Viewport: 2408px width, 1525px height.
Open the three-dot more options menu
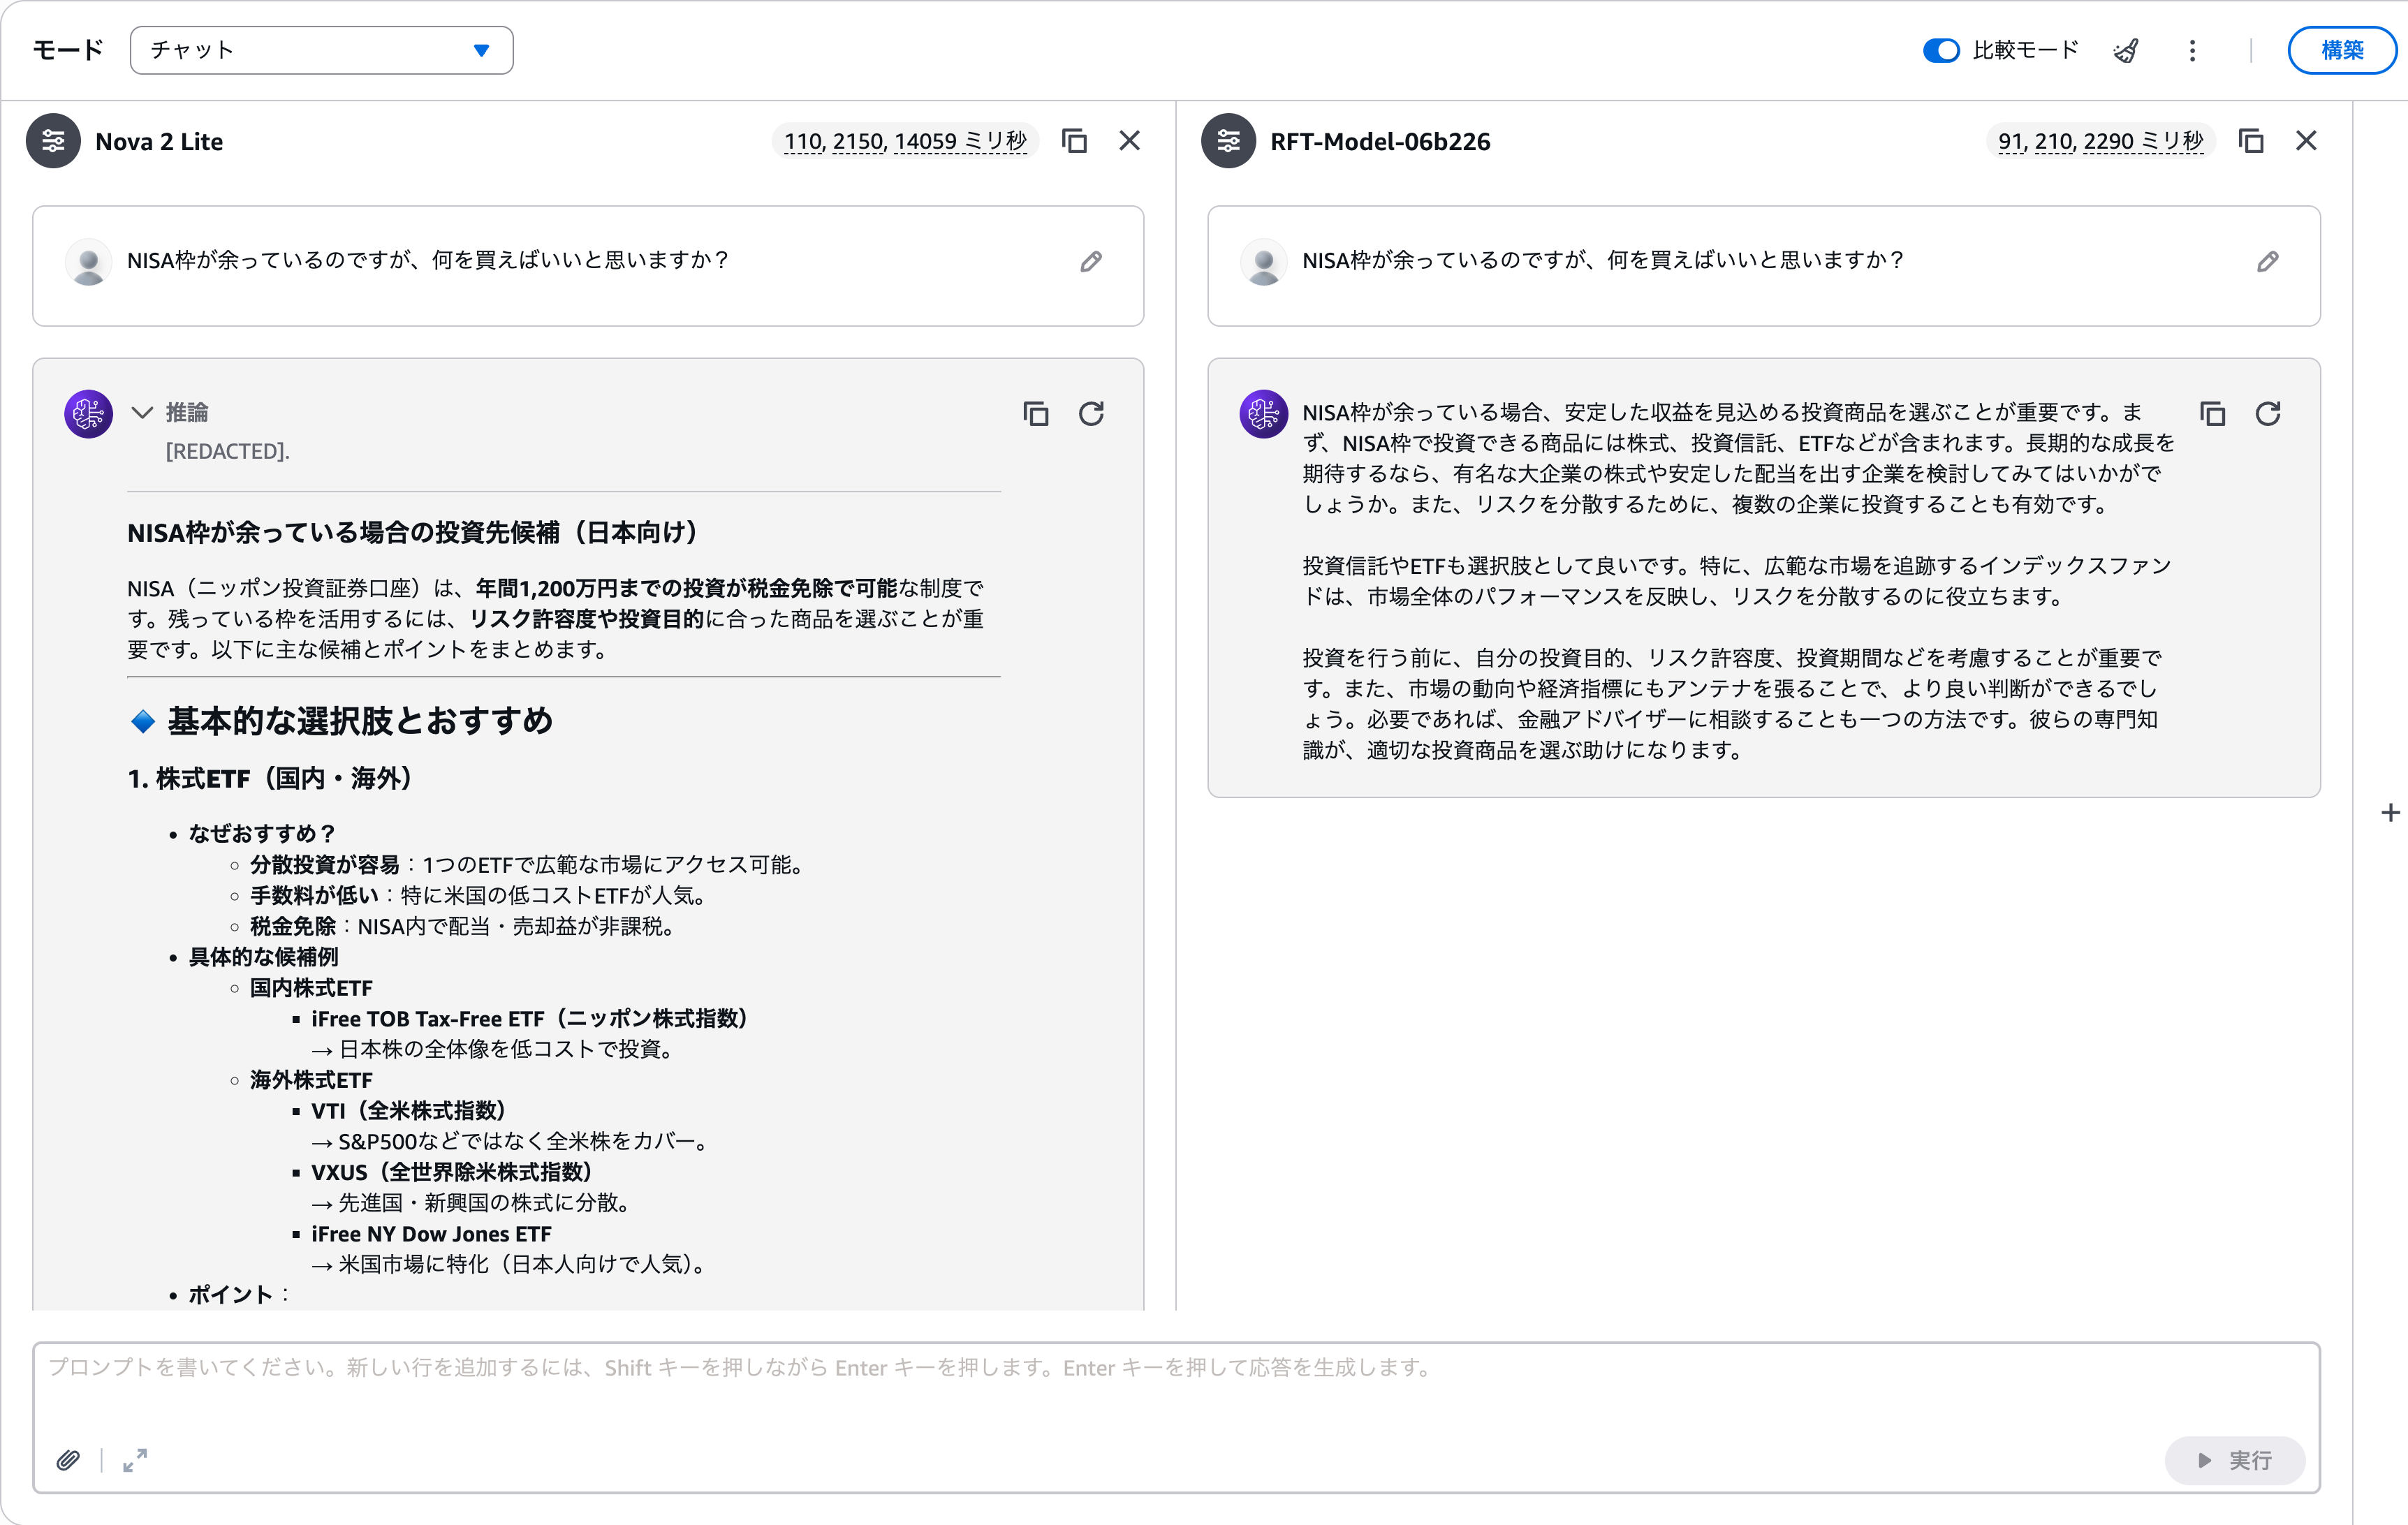click(2192, 50)
